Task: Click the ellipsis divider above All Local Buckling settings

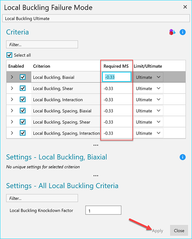Action: [96, 176]
